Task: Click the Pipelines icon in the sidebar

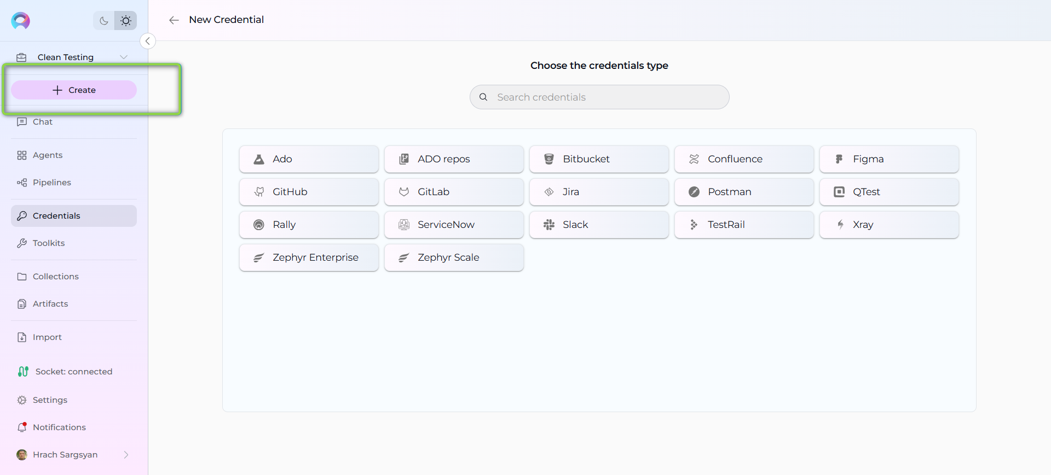Action: 22,183
